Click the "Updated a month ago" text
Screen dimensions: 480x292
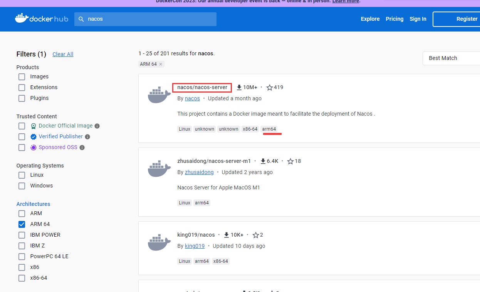(235, 98)
